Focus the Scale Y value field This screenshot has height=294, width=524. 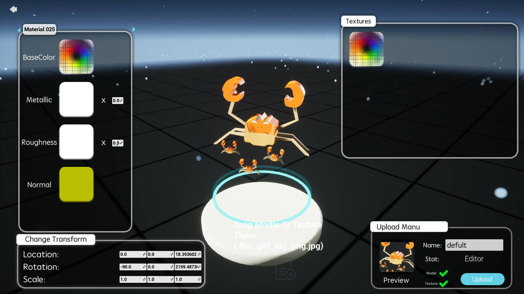click(160, 279)
